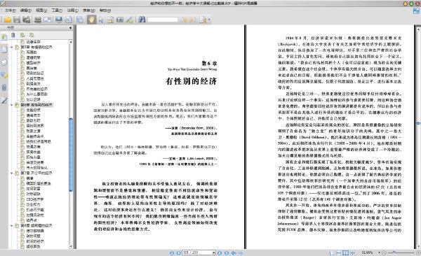Image resolution: width=421 pixels, height=256 pixels.
Task: Open the attachments paperclip side panel
Action: (4, 87)
